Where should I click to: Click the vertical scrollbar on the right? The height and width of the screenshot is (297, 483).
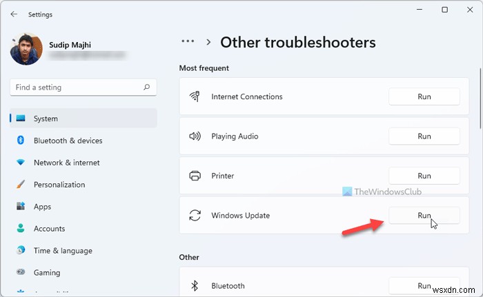click(480, 96)
